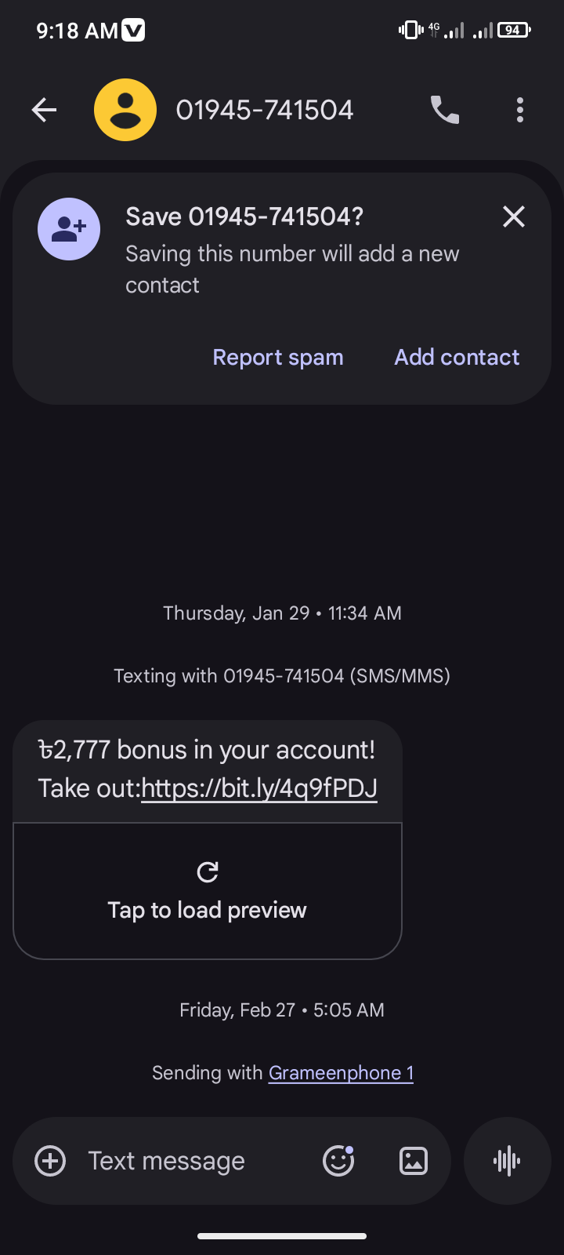Viewport: 564px width, 1255px height.
Task: Open the bit.ly link in message
Action: (x=259, y=788)
